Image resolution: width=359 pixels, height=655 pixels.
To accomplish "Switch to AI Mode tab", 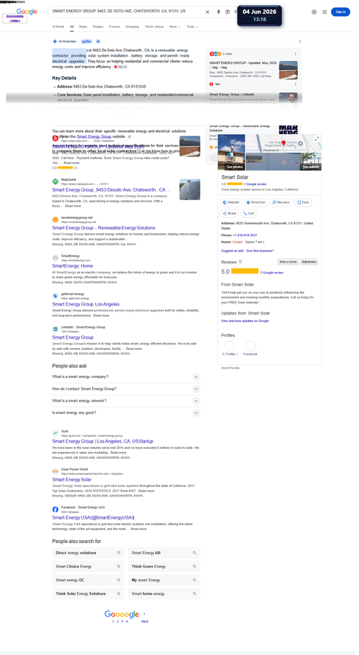I will [58, 27].
